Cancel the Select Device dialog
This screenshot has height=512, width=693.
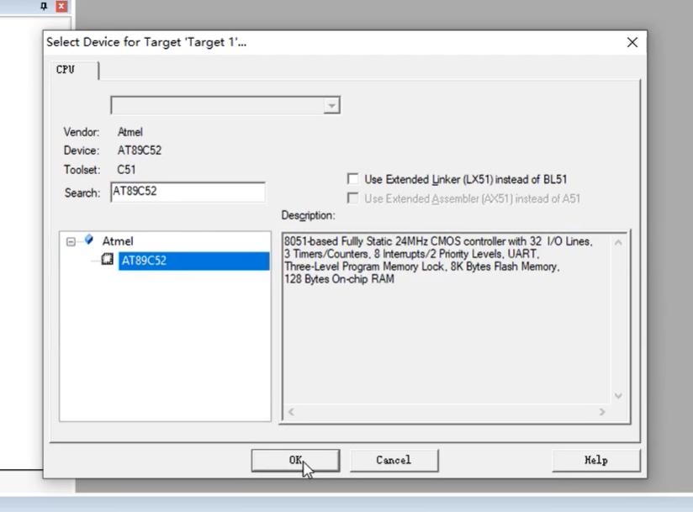[394, 461]
